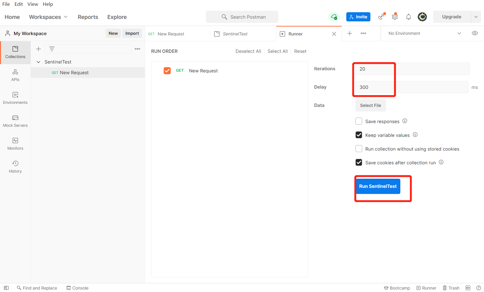This screenshot has height=292, width=484.
Task: Open the Monitors sidebar panel
Action: [15, 144]
